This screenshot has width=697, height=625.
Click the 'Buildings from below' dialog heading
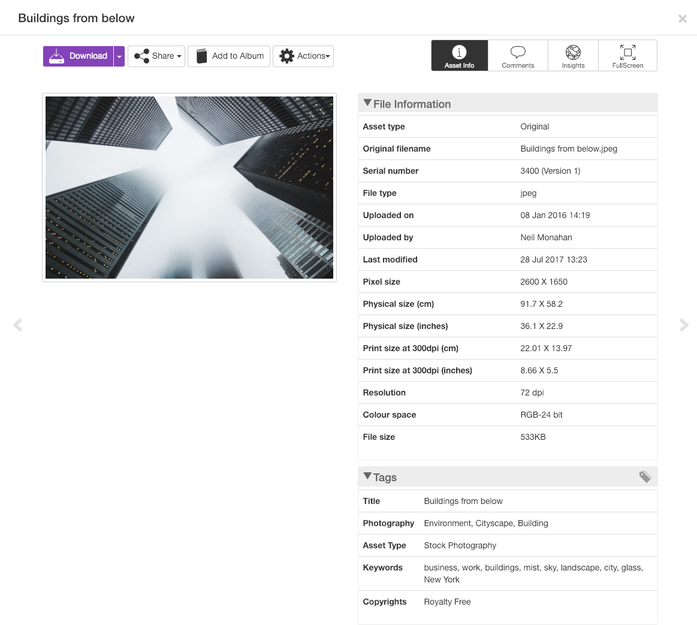coord(77,18)
